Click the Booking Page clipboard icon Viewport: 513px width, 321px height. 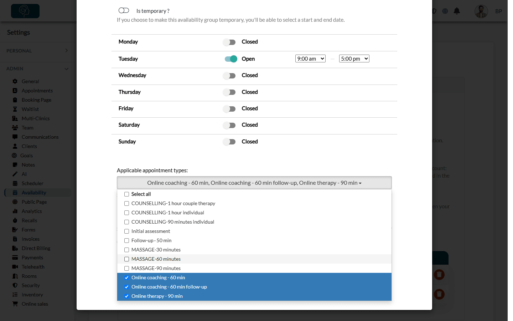[x=15, y=100]
